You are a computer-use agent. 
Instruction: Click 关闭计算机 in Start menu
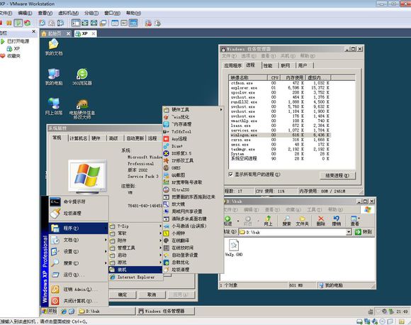coord(79,301)
